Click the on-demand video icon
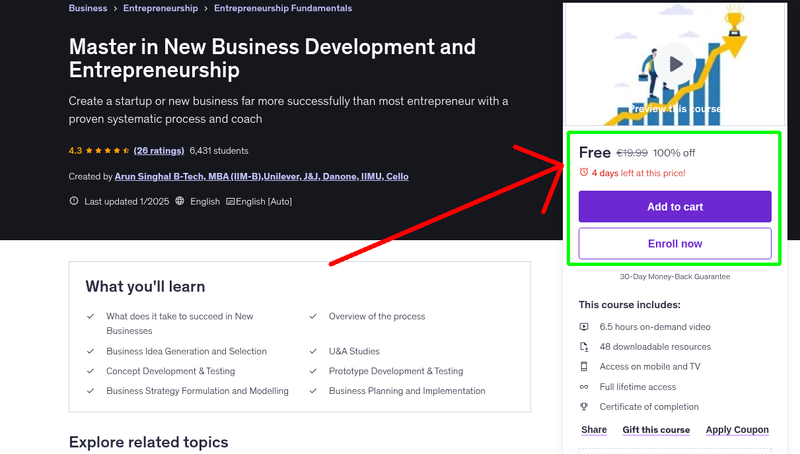The width and height of the screenshot is (800, 454). pos(584,327)
